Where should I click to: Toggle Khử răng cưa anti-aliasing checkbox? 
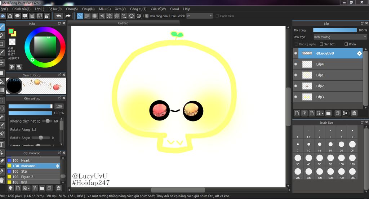click(147, 16)
